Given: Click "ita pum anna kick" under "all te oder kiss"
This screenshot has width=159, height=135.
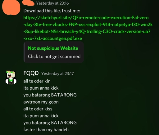Looking at the screenshot, I should [x=41, y=116].
